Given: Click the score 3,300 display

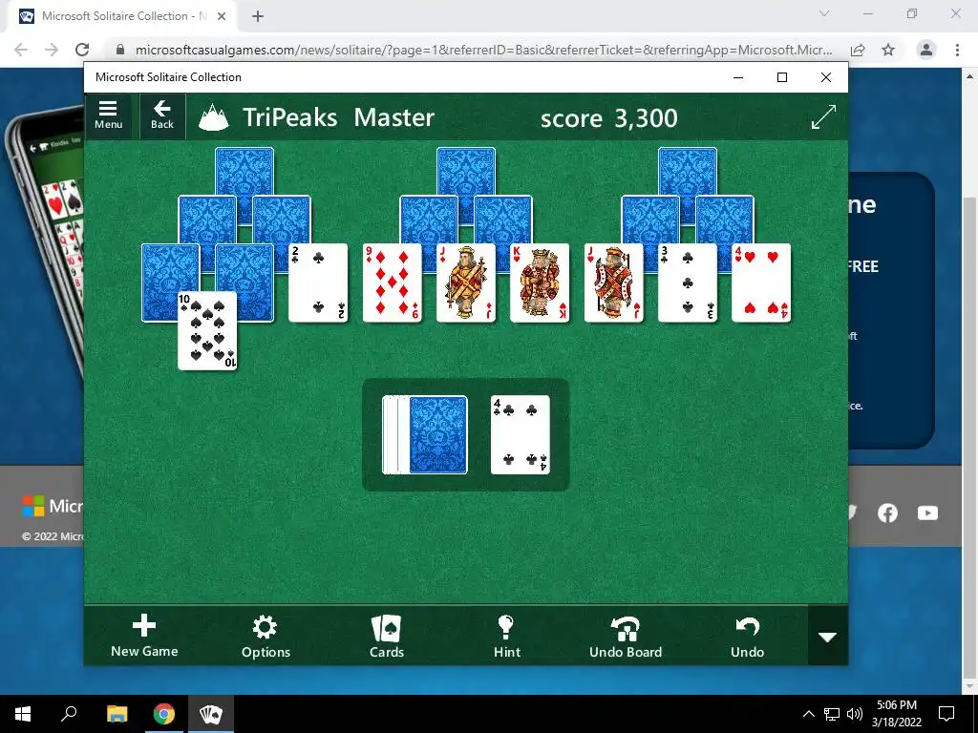Looking at the screenshot, I should point(608,117).
